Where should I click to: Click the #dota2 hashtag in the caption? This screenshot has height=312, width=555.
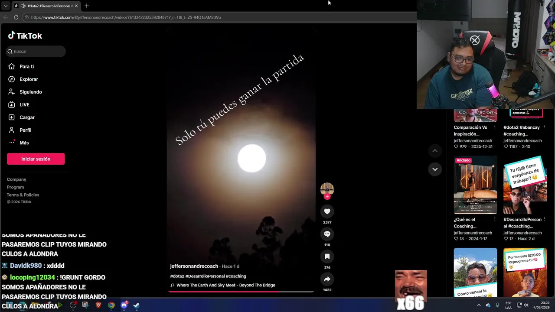click(x=177, y=276)
